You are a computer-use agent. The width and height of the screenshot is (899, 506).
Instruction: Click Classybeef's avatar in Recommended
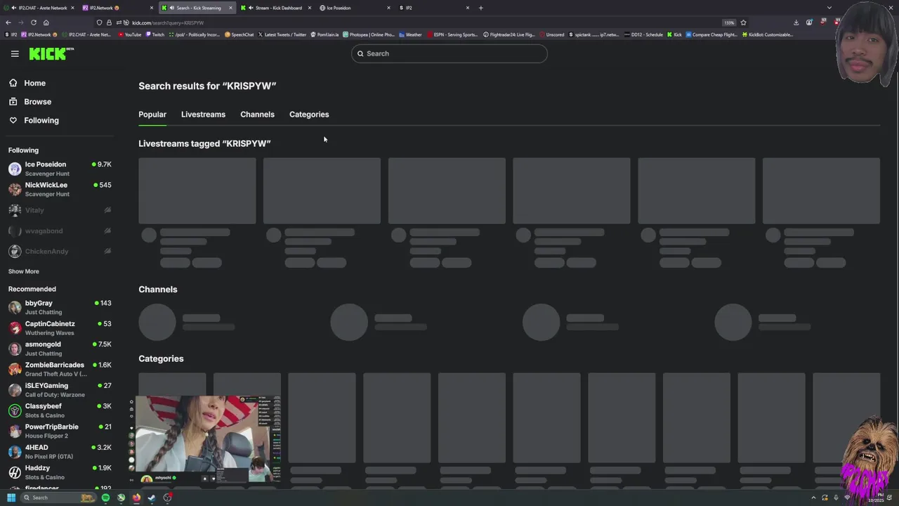pyautogui.click(x=15, y=410)
